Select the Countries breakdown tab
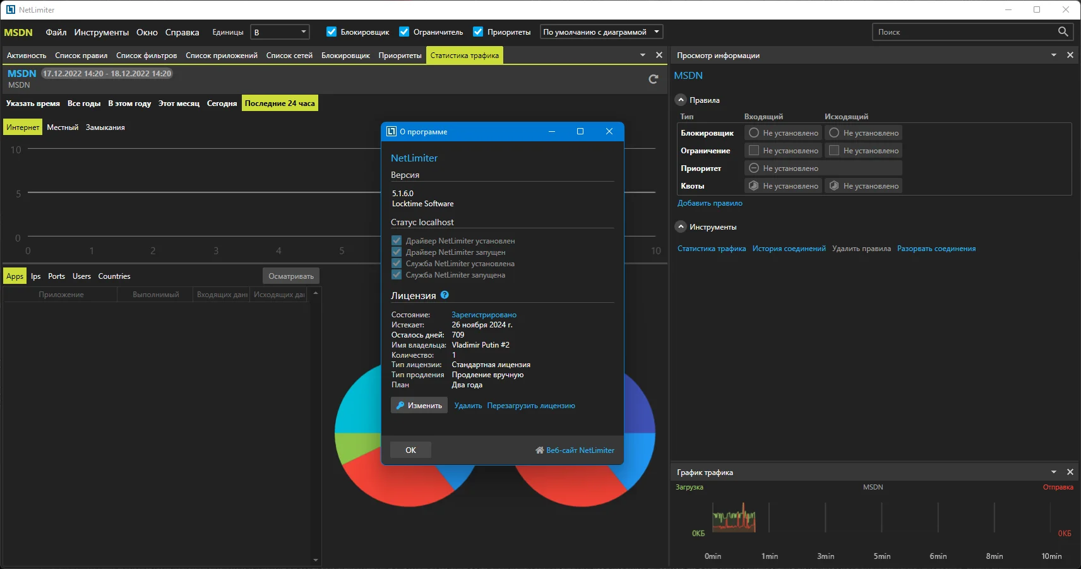 click(x=114, y=276)
